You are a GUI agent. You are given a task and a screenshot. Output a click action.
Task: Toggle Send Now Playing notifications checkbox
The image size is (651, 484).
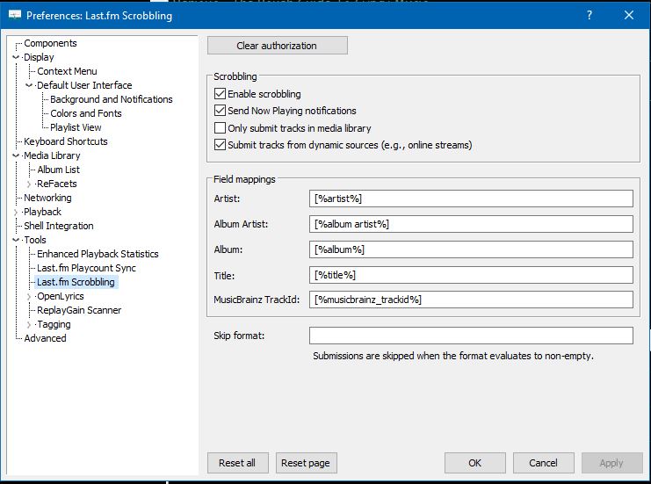[220, 111]
